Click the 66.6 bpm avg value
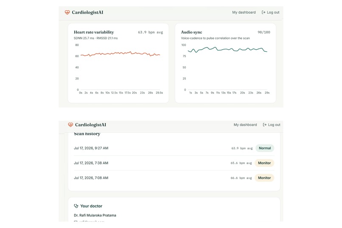The image size is (342, 228). point(241,178)
